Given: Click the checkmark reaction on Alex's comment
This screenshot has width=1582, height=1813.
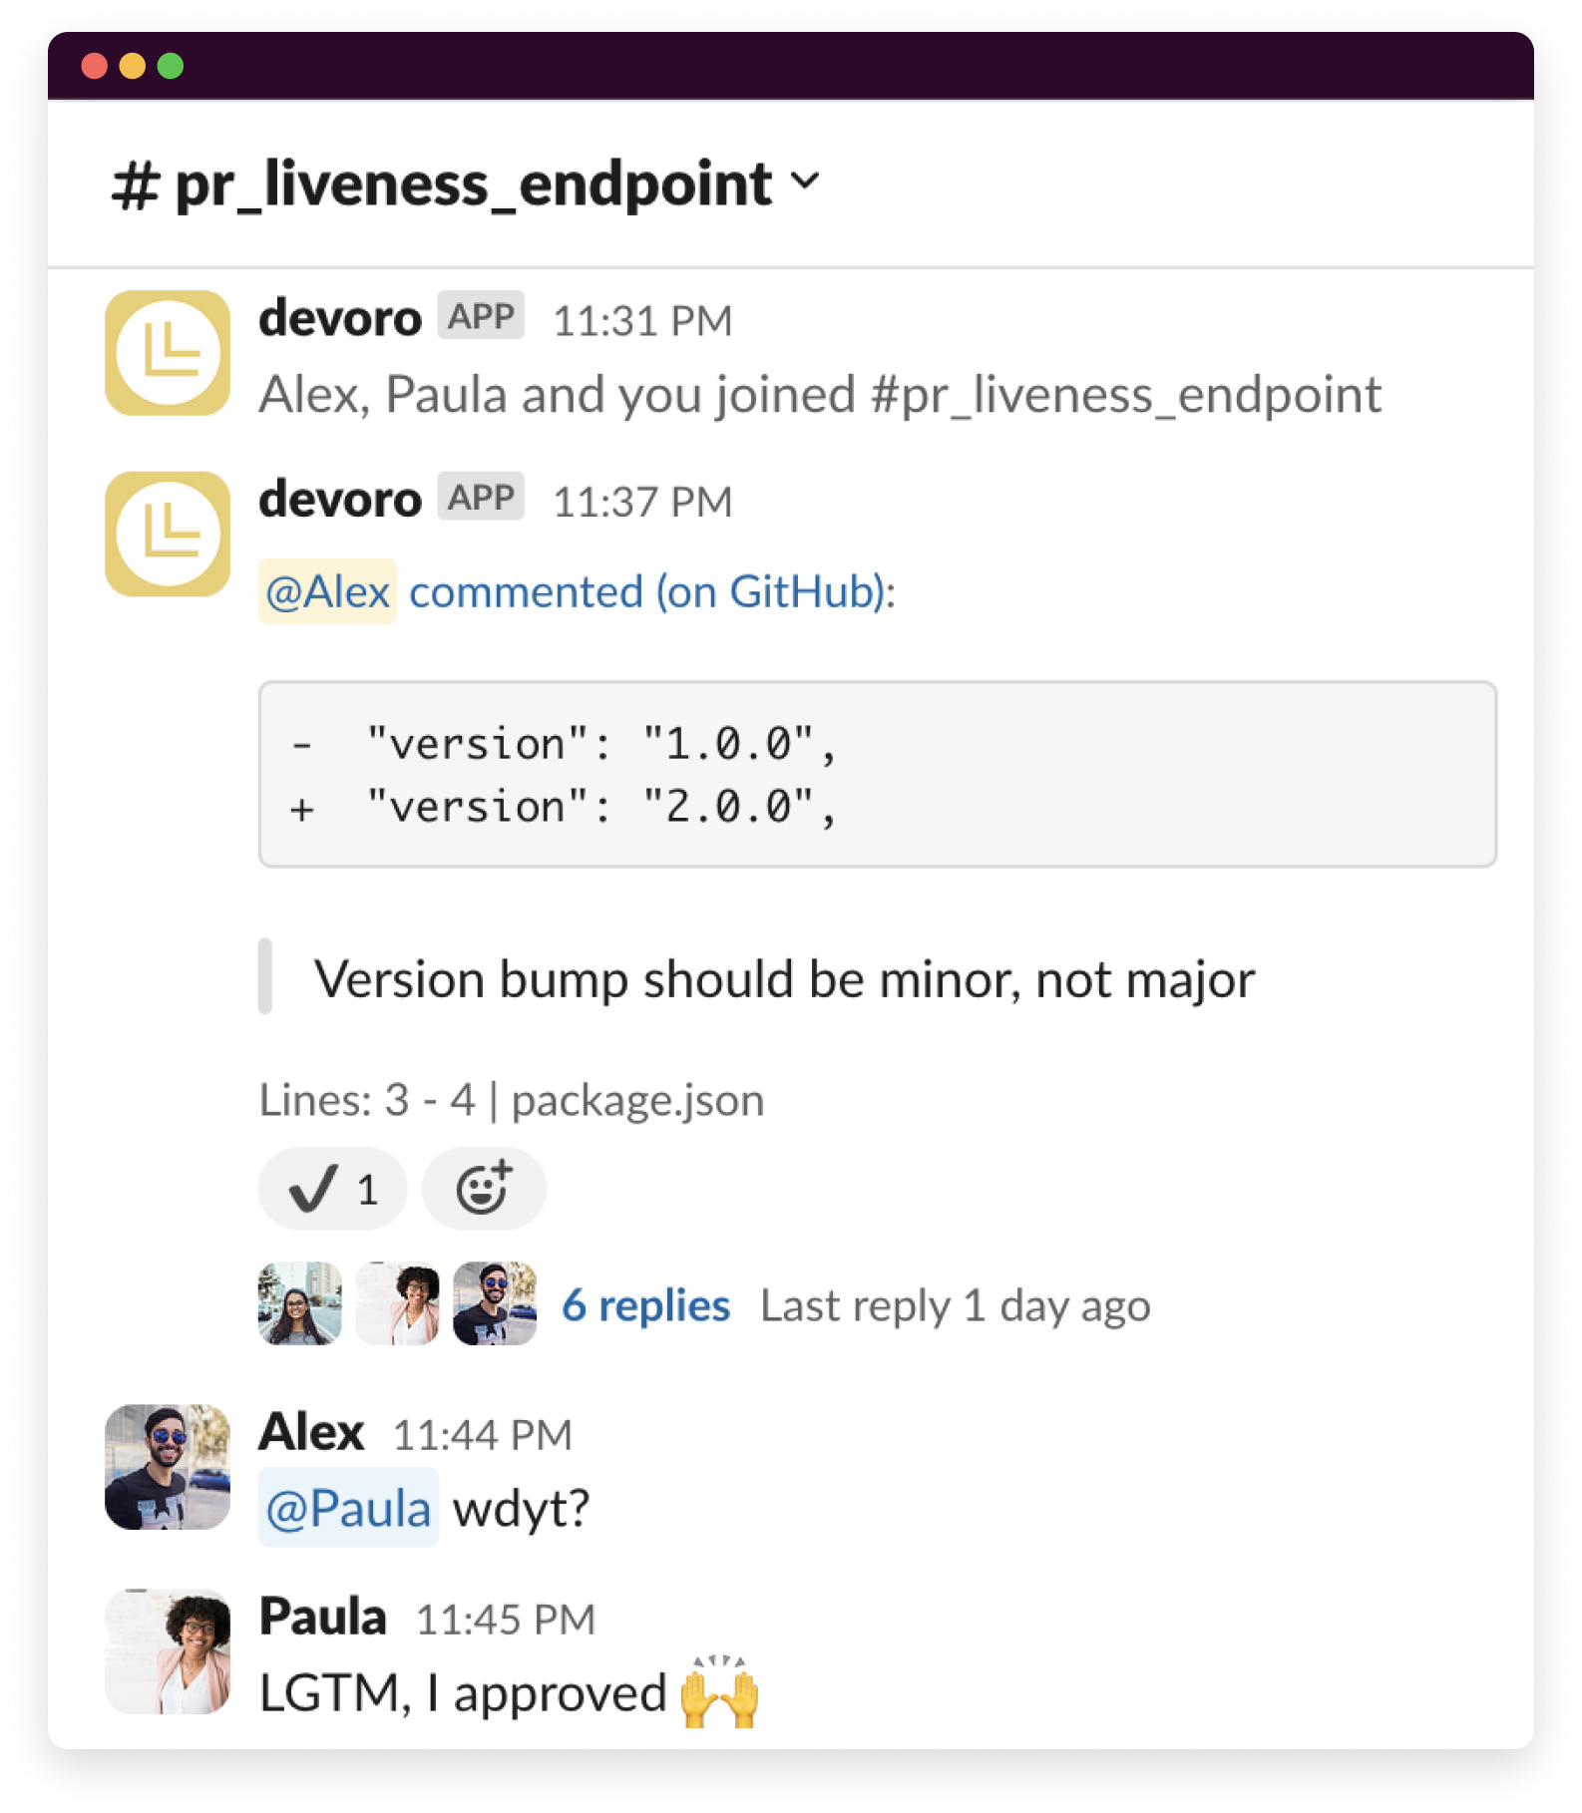Looking at the screenshot, I should pos(332,1189).
